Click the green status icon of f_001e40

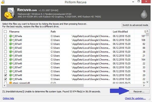click(11, 40)
